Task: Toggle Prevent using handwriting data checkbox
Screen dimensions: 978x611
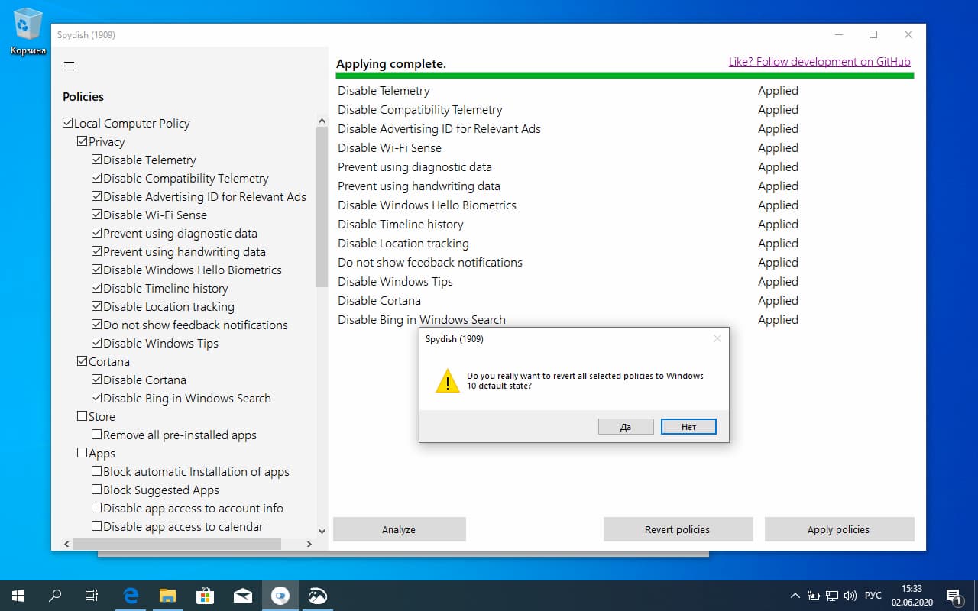Action: click(x=97, y=251)
